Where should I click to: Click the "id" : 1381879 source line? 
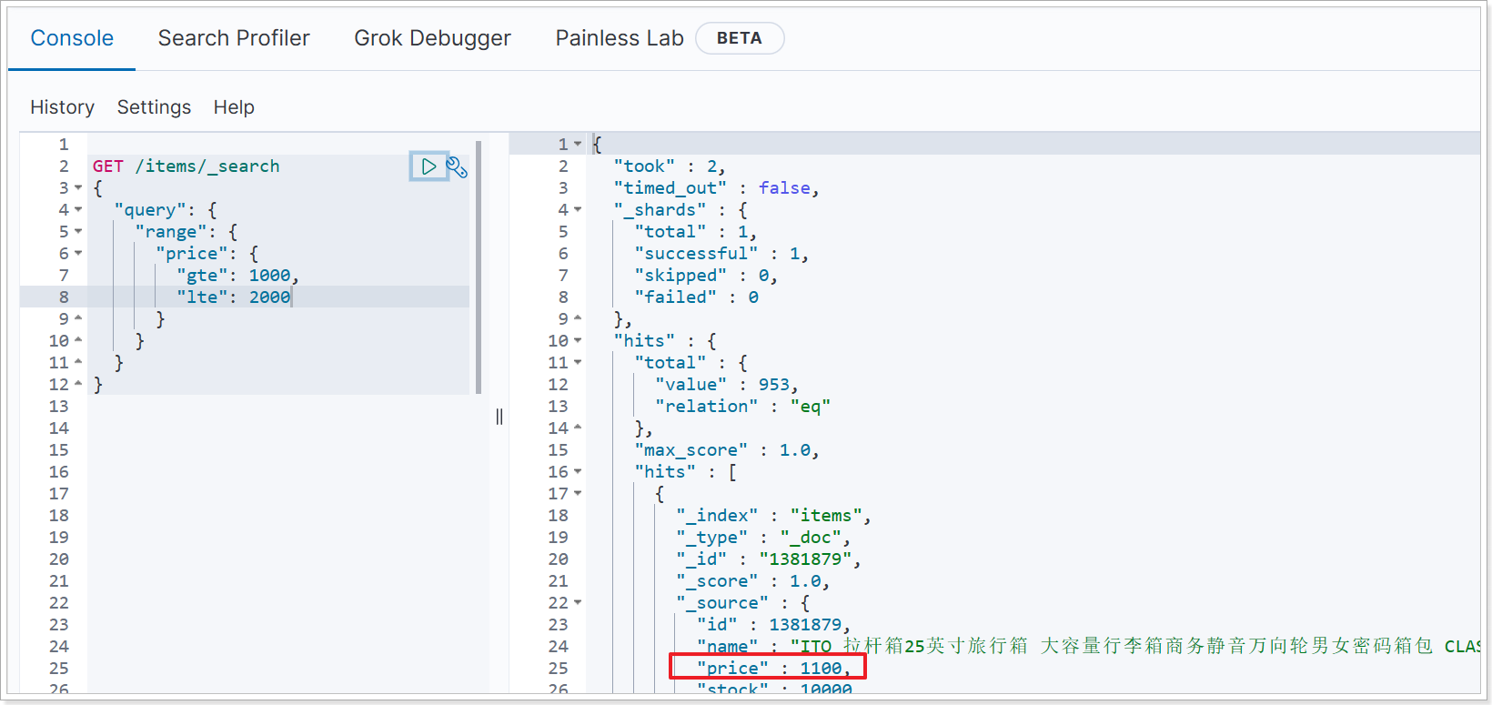click(773, 625)
